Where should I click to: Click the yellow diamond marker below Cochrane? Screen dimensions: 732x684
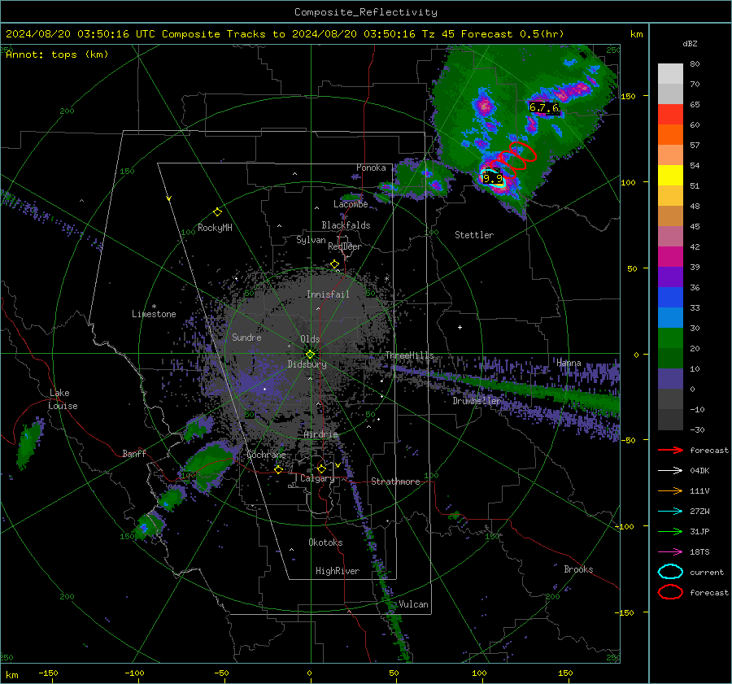point(278,469)
